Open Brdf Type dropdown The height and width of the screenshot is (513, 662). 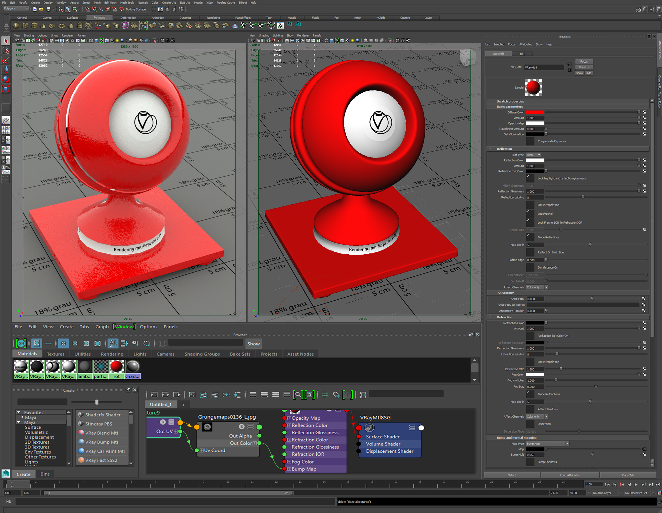[x=533, y=155]
